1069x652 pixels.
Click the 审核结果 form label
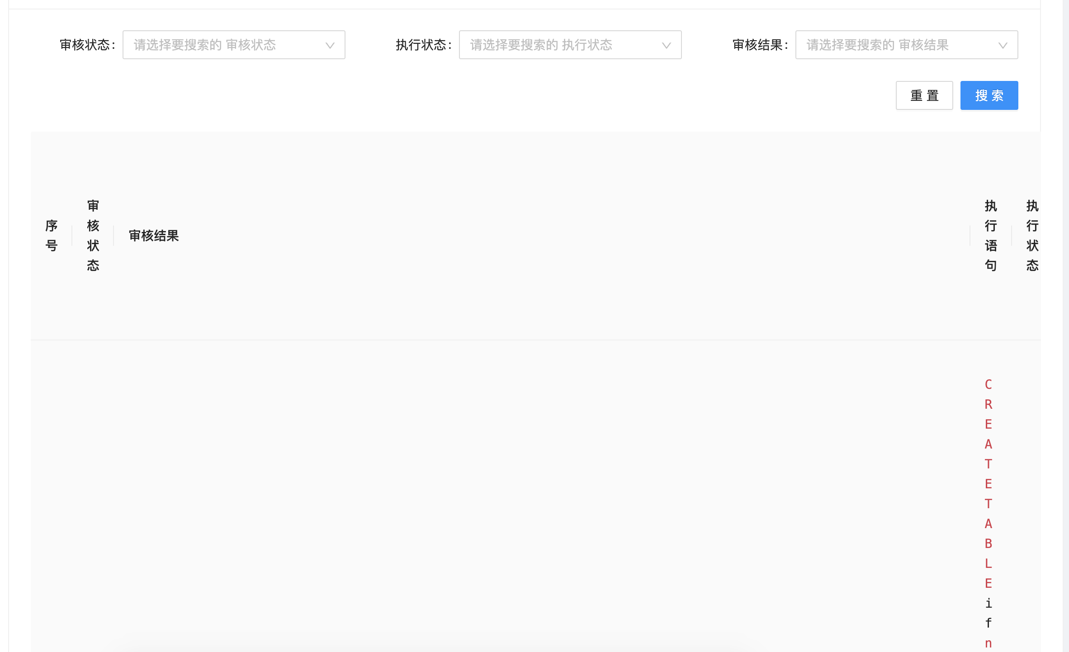[x=759, y=45]
